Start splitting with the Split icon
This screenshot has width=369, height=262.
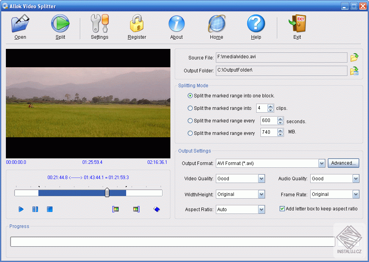click(x=60, y=24)
